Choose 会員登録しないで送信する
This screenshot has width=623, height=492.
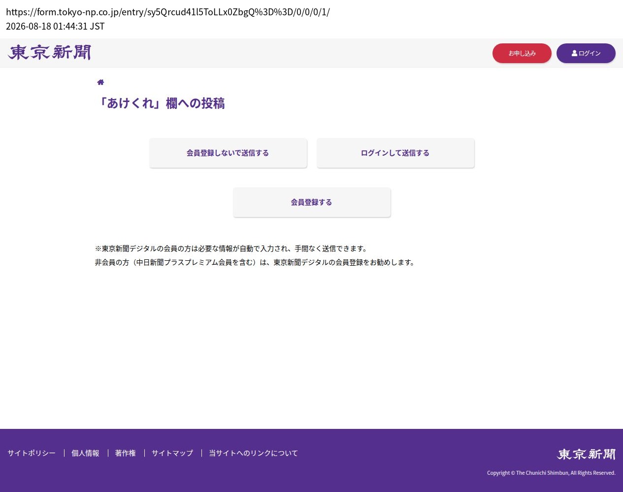tap(228, 153)
